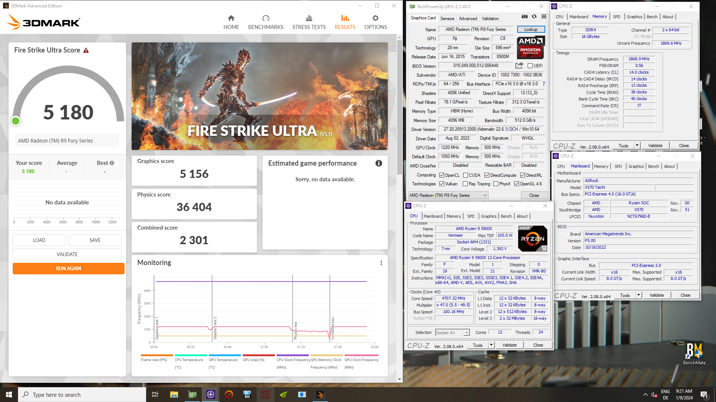Screen dimensions: 716x402
Task: Toggle the PhysX checkbox
Action: point(496,184)
